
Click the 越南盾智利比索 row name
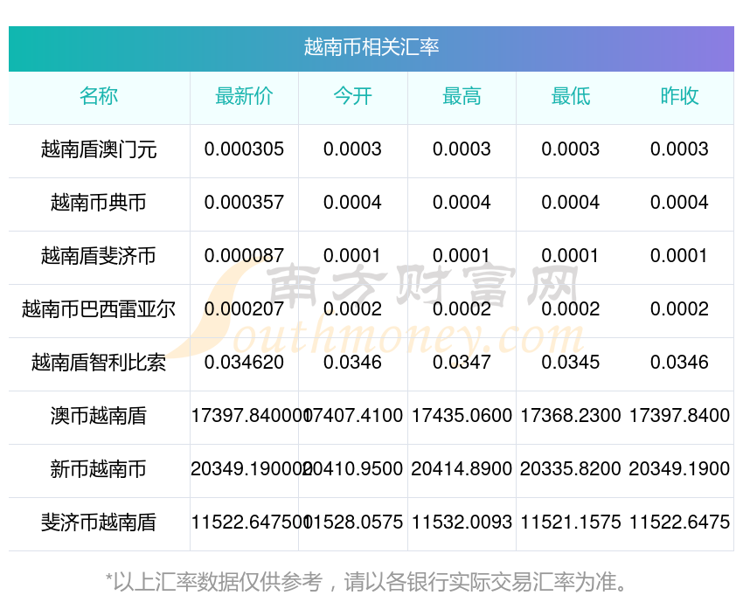[99, 363]
